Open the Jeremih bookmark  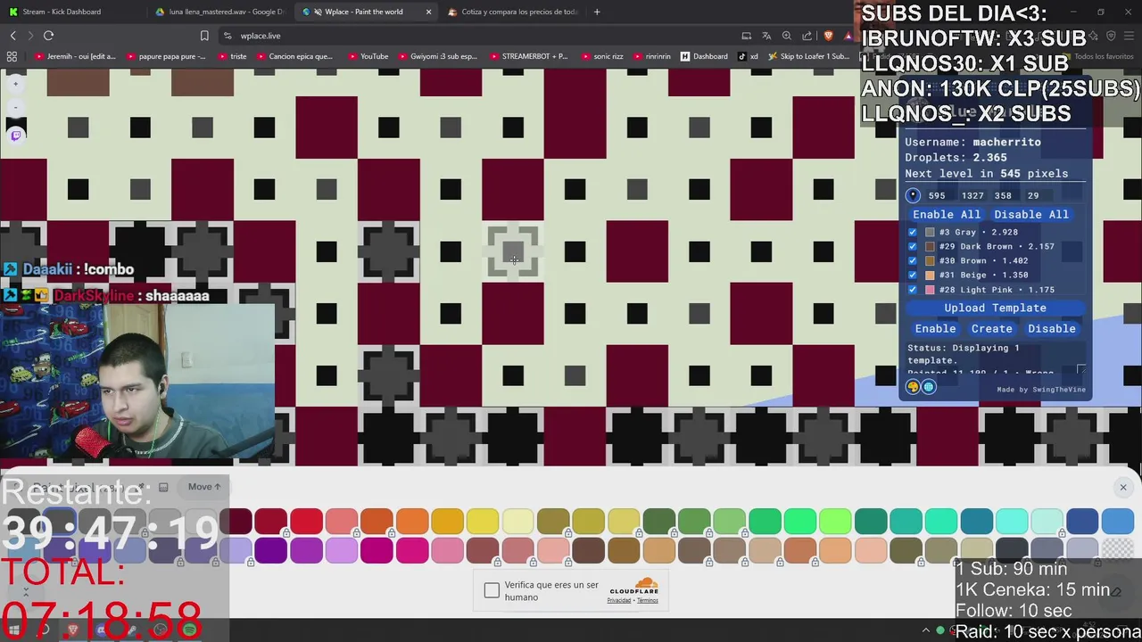click(77, 56)
